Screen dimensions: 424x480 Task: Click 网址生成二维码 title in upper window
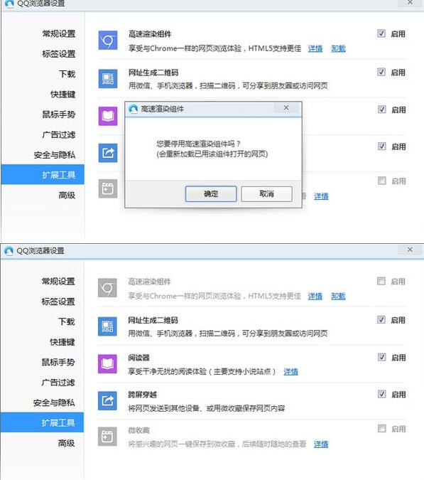[153, 73]
